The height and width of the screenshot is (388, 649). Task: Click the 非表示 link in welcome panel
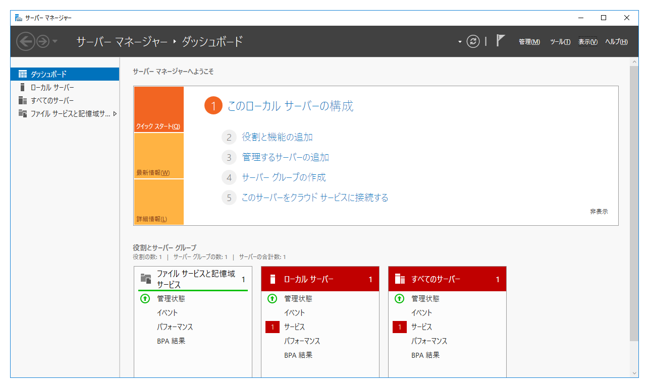tap(599, 212)
